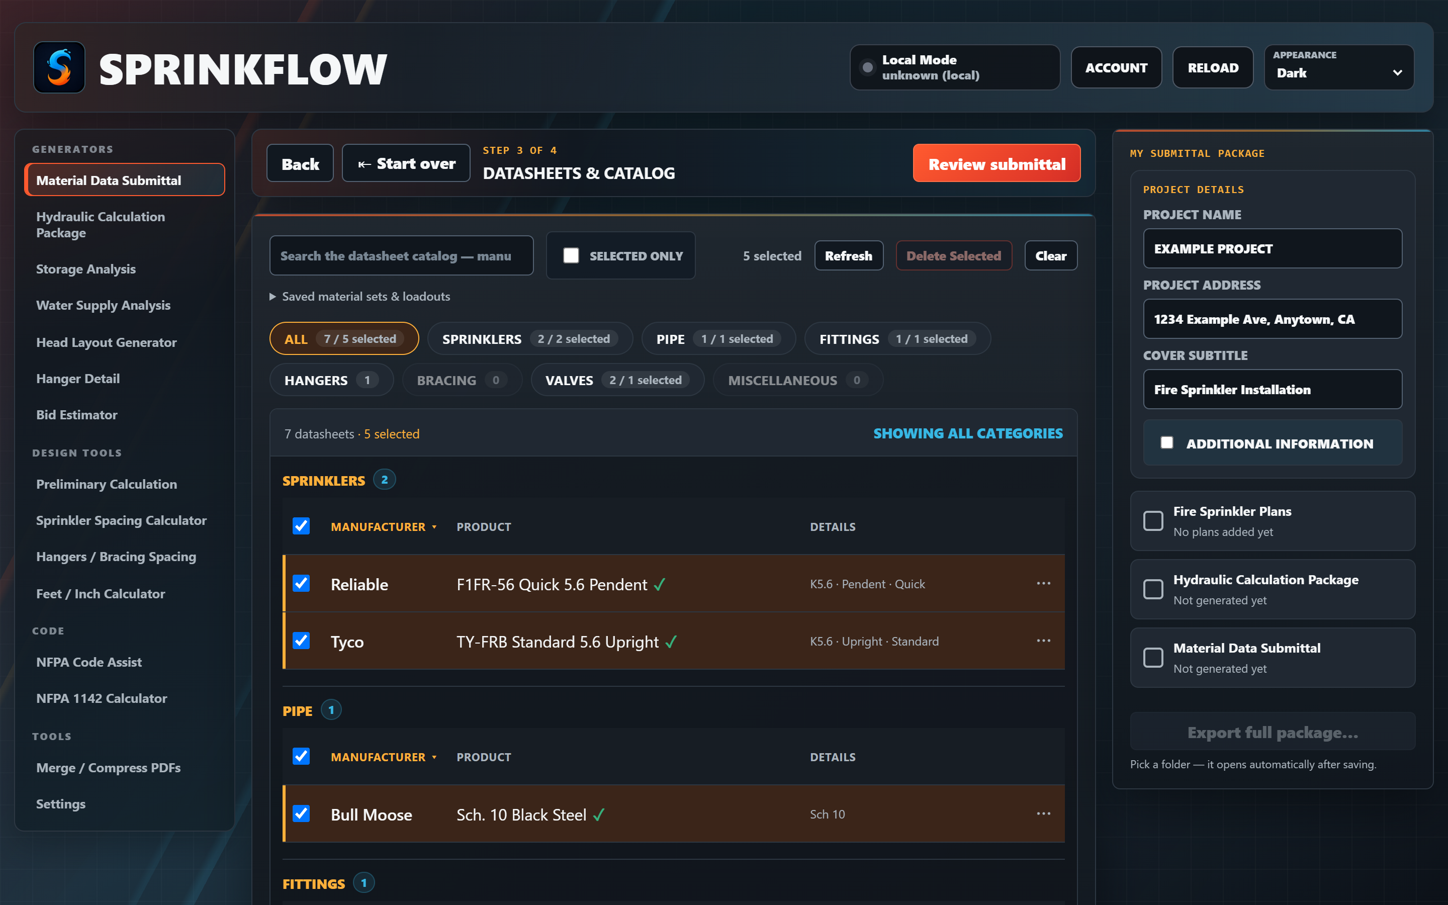Edit the Cover Subtitle field
Screen dimensions: 1448x905
pyautogui.click(x=1273, y=390)
